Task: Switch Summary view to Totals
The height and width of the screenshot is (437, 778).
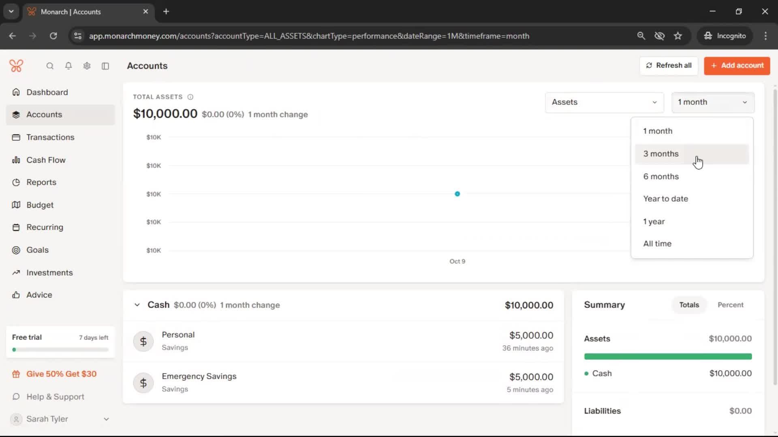Action: coord(689,305)
